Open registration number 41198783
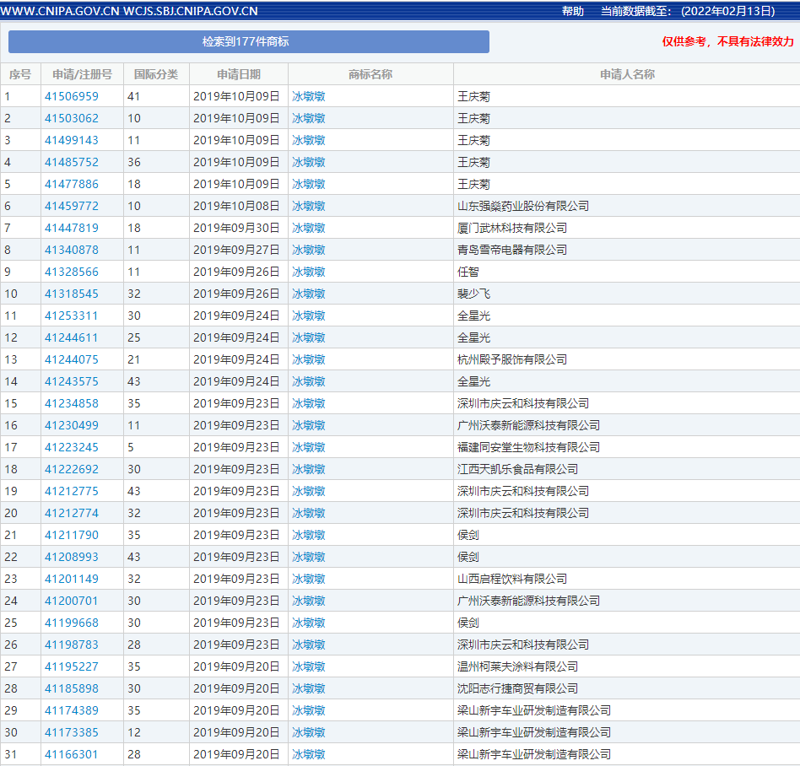Screen dimensions: 800x766 [72, 645]
